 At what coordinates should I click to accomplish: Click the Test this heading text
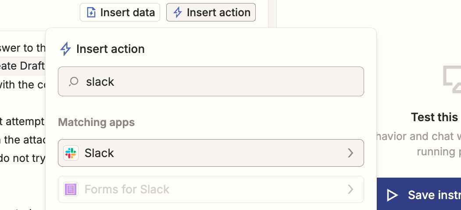pos(434,117)
